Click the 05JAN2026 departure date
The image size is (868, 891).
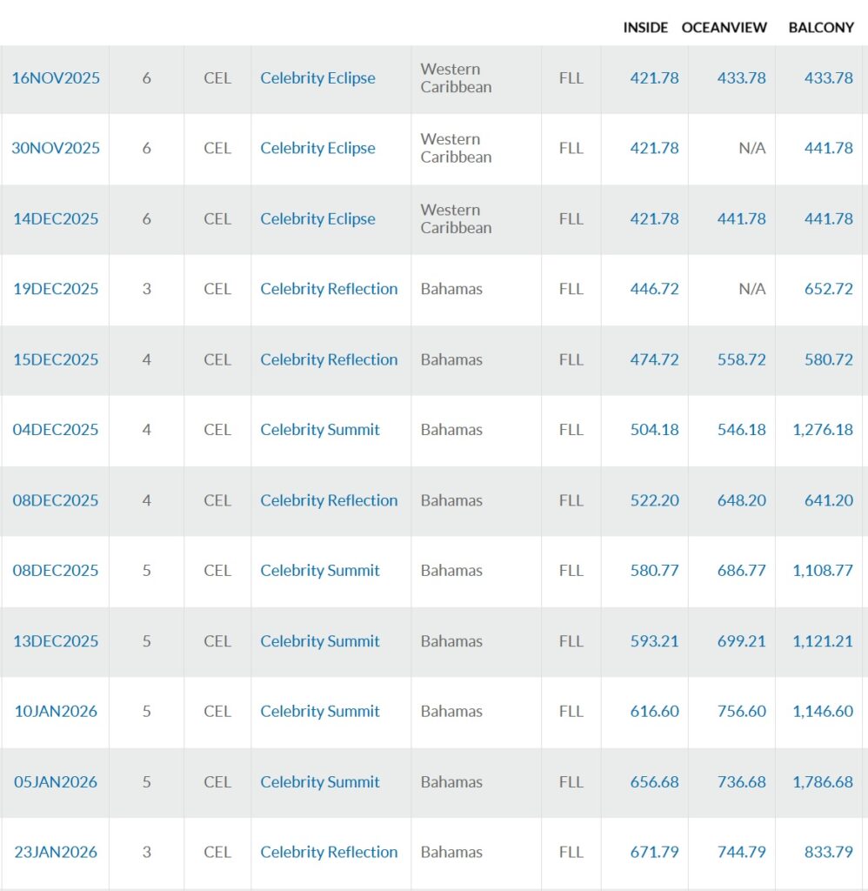point(56,782)
